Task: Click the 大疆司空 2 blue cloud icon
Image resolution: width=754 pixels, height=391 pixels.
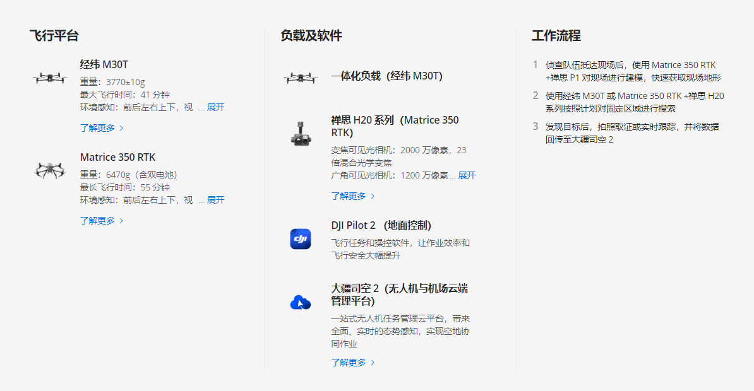Action: click(x=301, y=302)
